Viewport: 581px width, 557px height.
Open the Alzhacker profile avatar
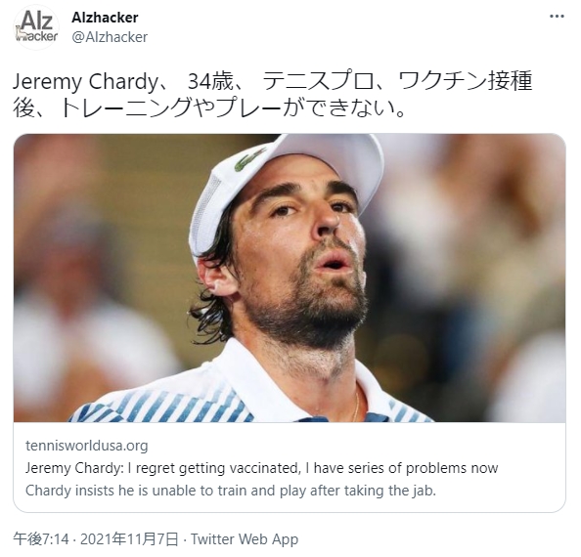36,27
